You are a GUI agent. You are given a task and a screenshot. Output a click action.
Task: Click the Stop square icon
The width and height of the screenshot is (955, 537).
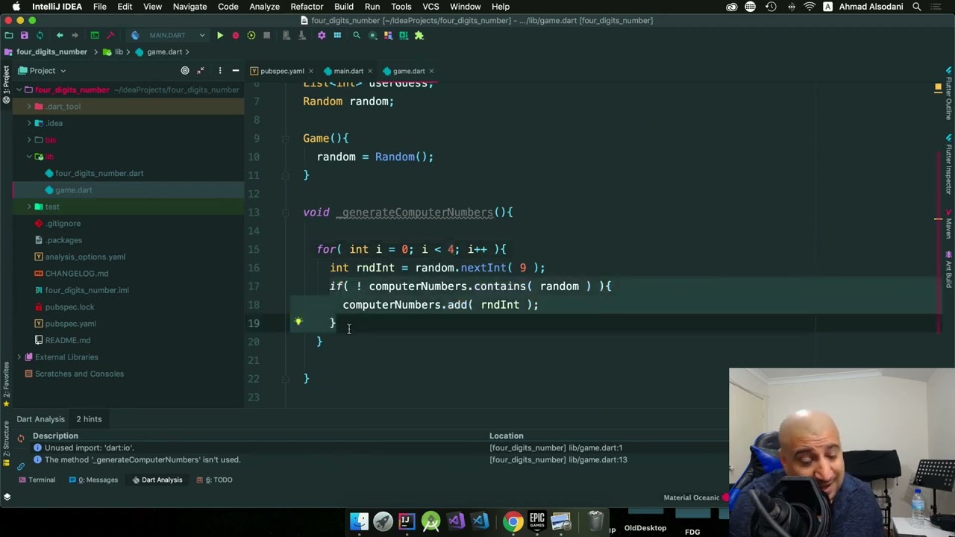click(x=266, y=35)
